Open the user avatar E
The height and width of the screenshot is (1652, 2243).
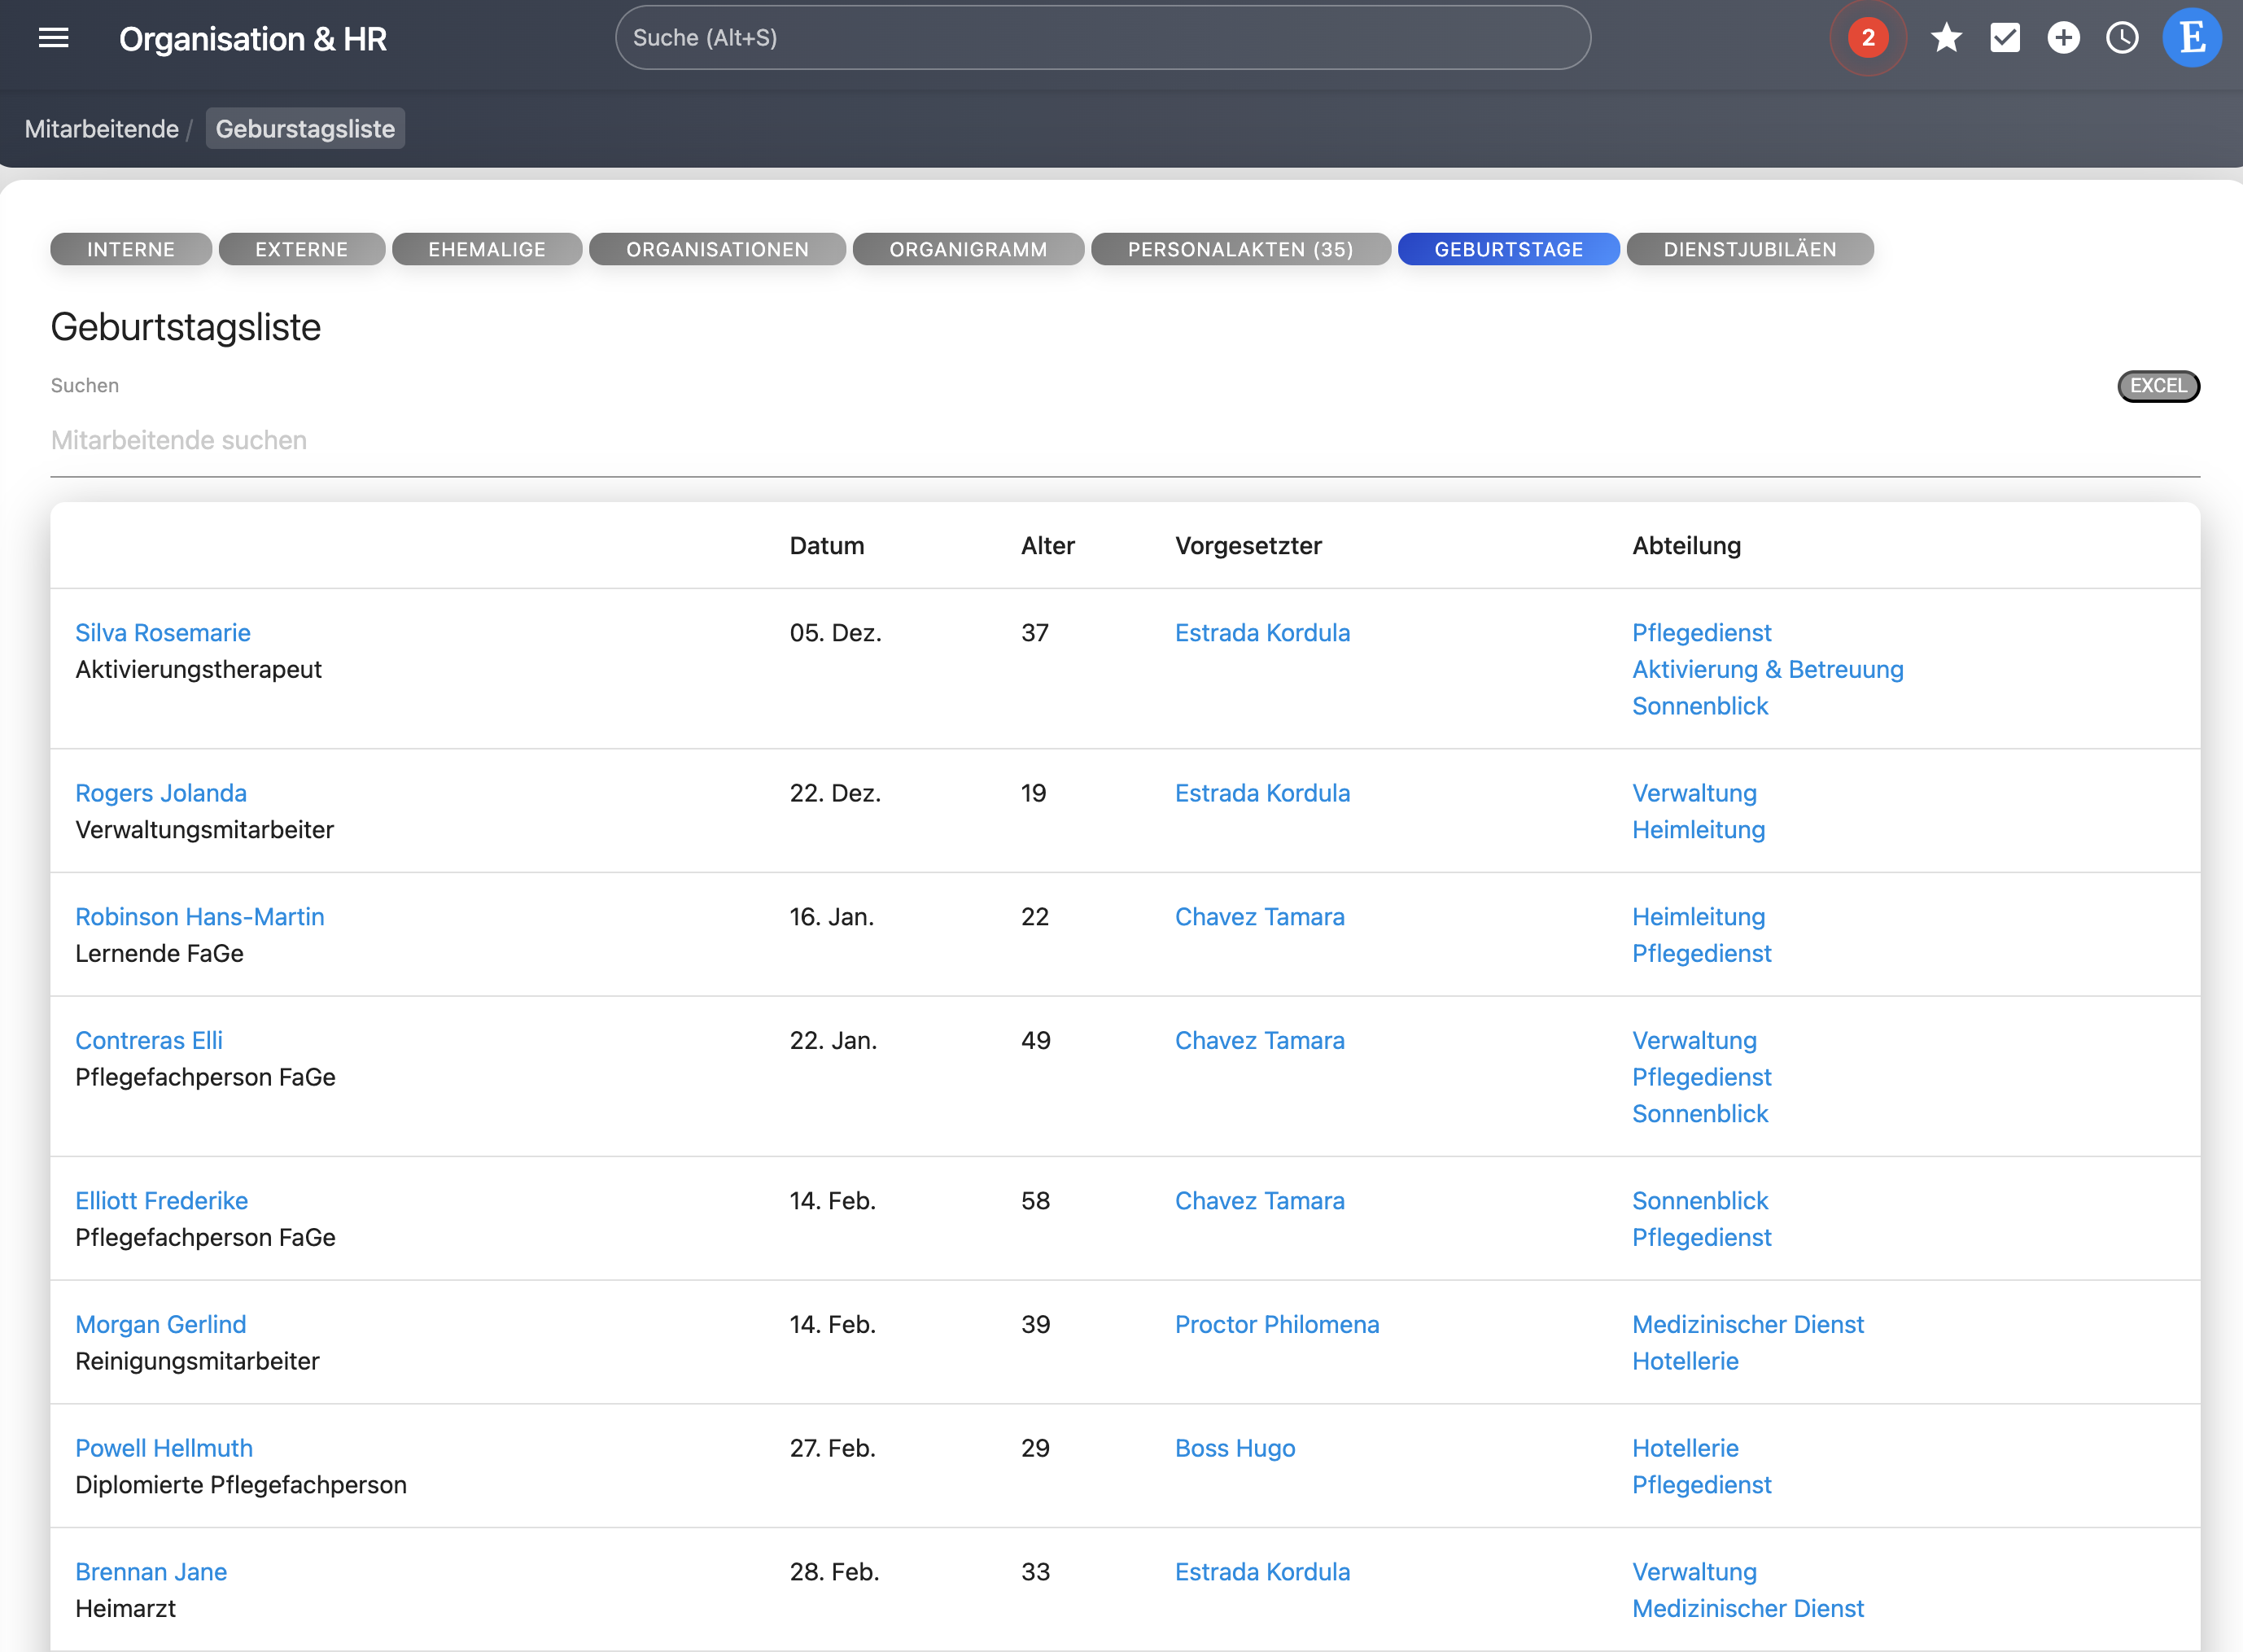pyautogui.click(x=2191, y=38)
